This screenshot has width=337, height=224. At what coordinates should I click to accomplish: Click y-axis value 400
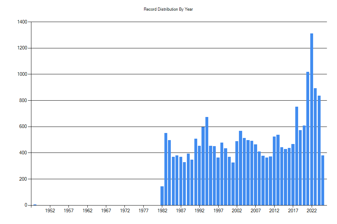pyautogui.click(x=23, y=153)
